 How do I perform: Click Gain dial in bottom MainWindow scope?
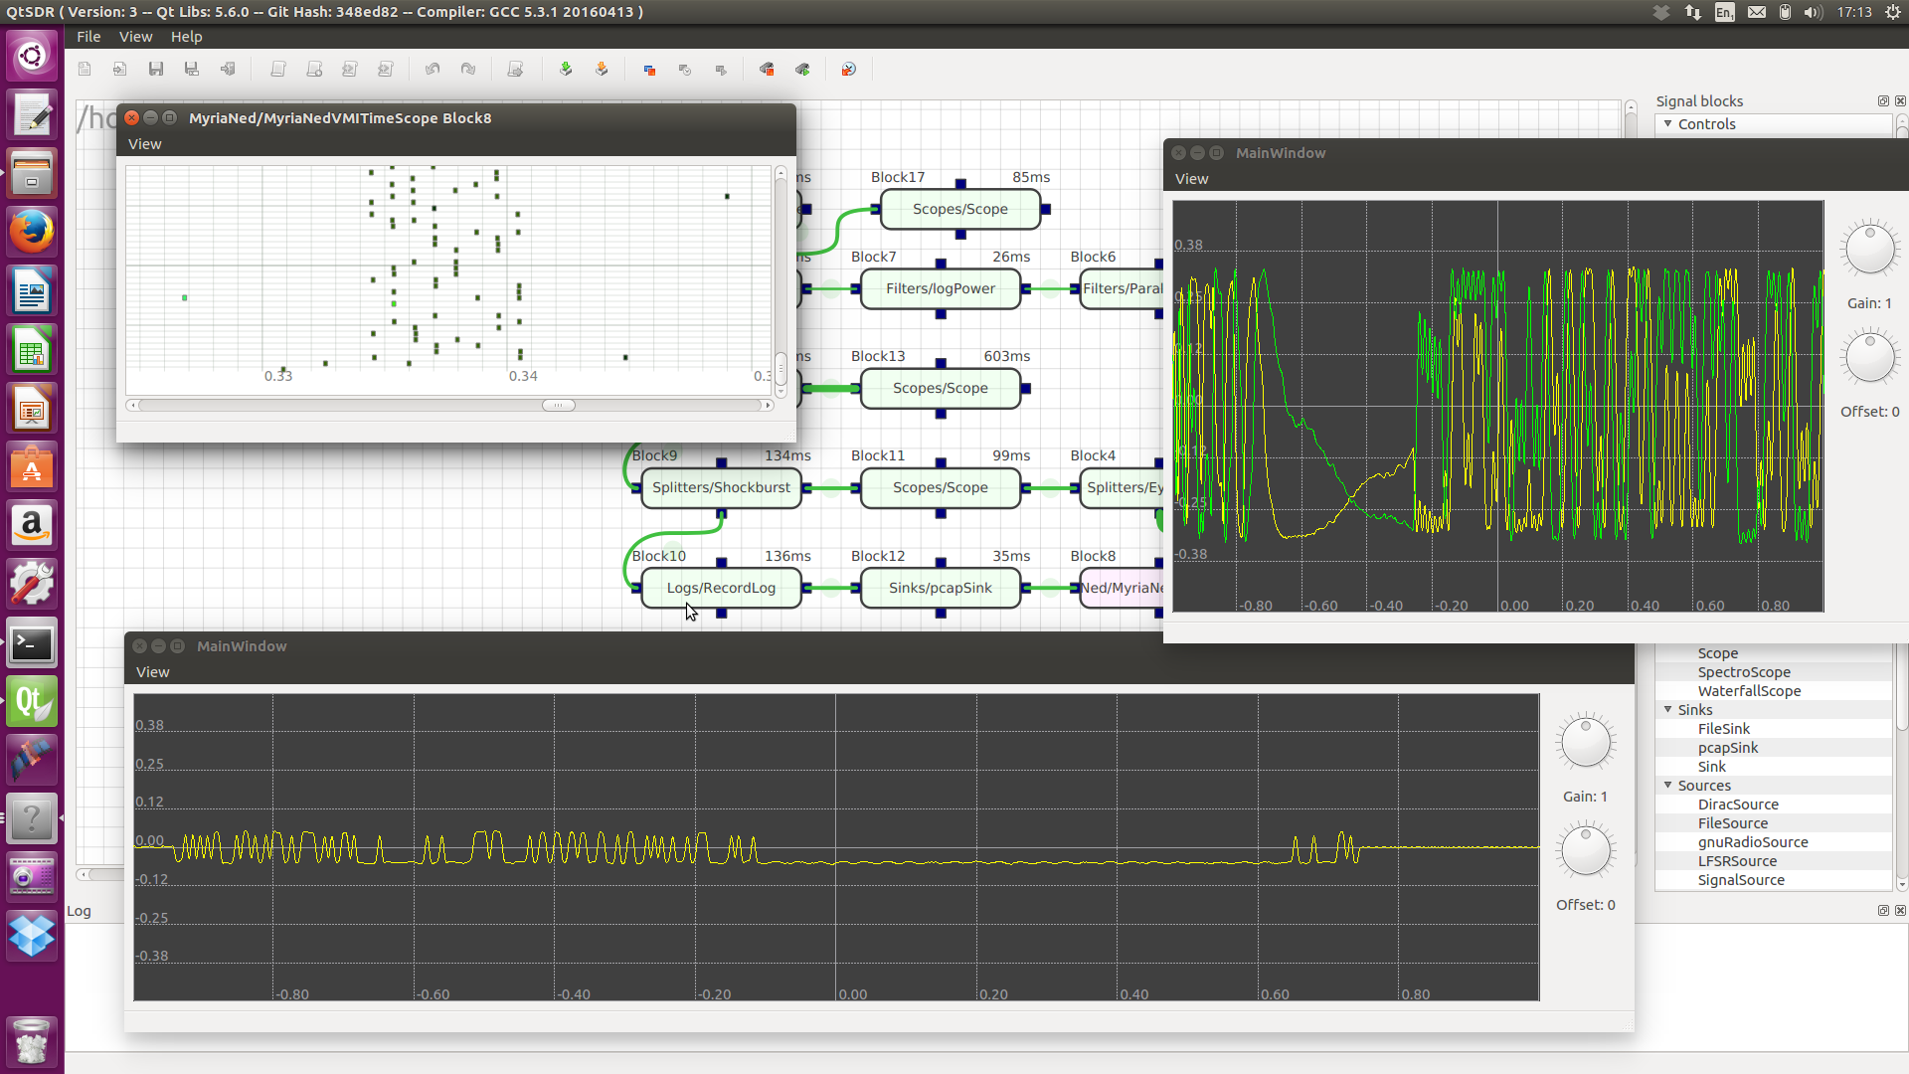coord(1585,742)
